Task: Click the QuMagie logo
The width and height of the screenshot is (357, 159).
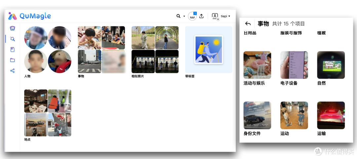Action: (x=29, y=16)
